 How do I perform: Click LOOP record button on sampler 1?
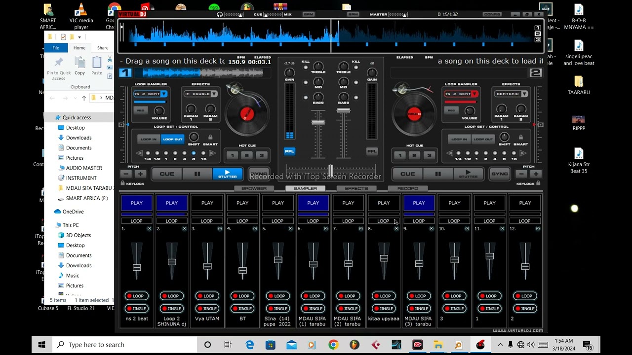click(137, 296)
